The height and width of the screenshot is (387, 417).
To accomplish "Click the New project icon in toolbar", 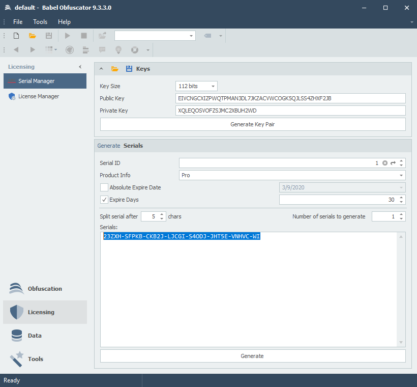I will tap(16, 36).
